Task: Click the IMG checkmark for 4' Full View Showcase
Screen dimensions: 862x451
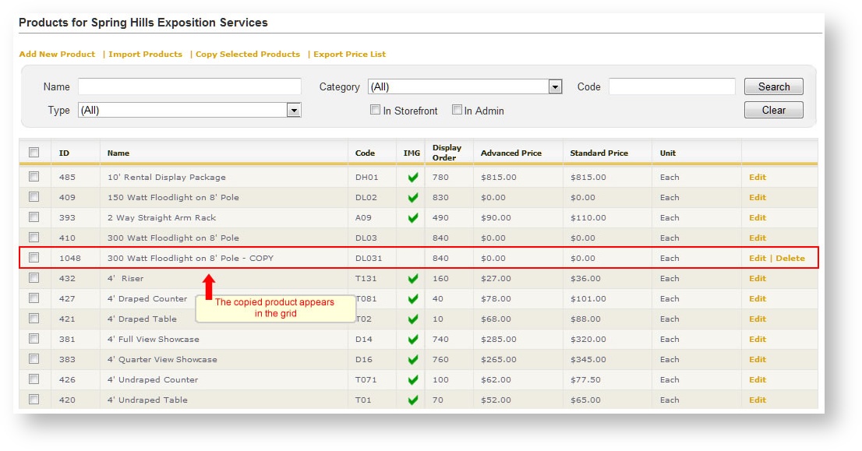Action: (x=411, y=339)
